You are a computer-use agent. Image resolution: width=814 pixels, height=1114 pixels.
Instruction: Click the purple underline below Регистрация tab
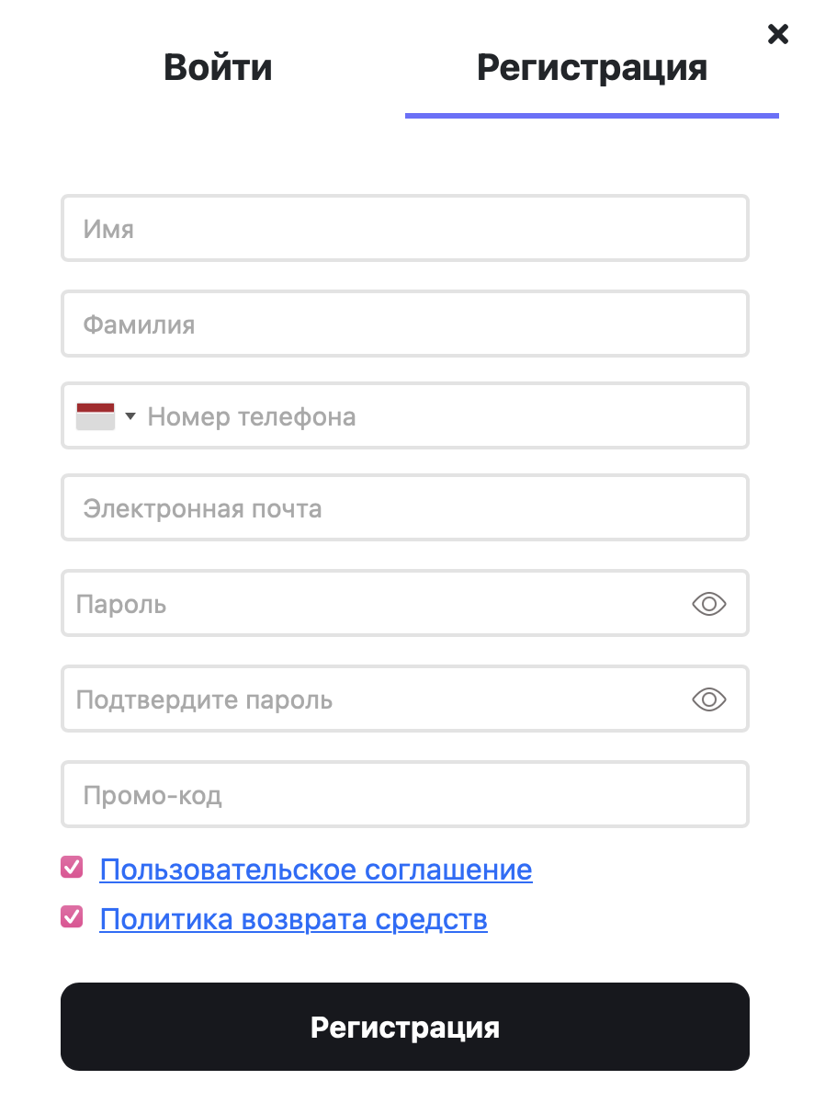592,116
